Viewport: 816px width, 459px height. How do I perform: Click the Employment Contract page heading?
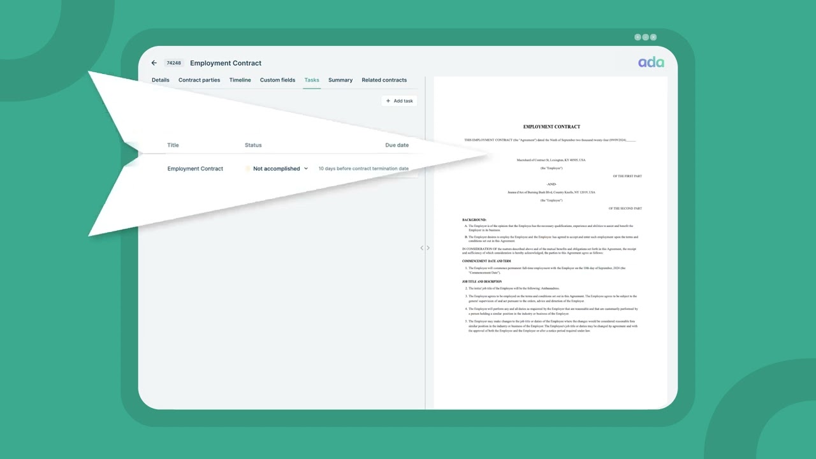point(226,63)
